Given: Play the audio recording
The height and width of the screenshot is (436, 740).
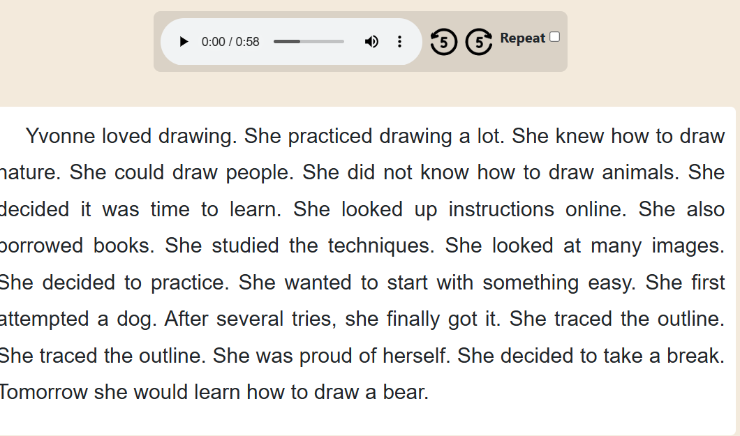Looking at the screenshot, I should (184, 42).
